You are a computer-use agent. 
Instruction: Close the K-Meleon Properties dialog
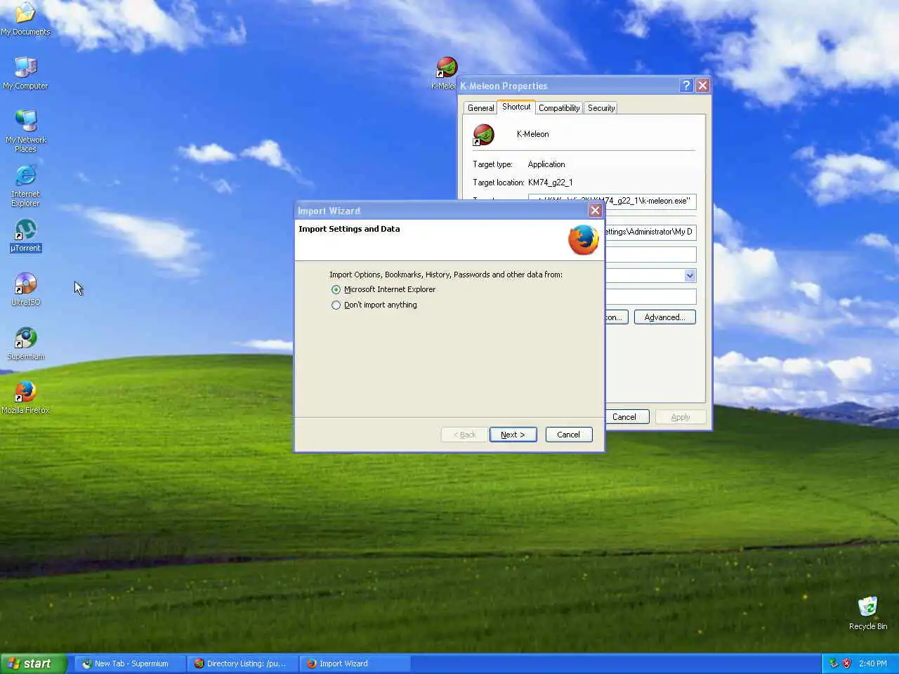tap(702, 86)
